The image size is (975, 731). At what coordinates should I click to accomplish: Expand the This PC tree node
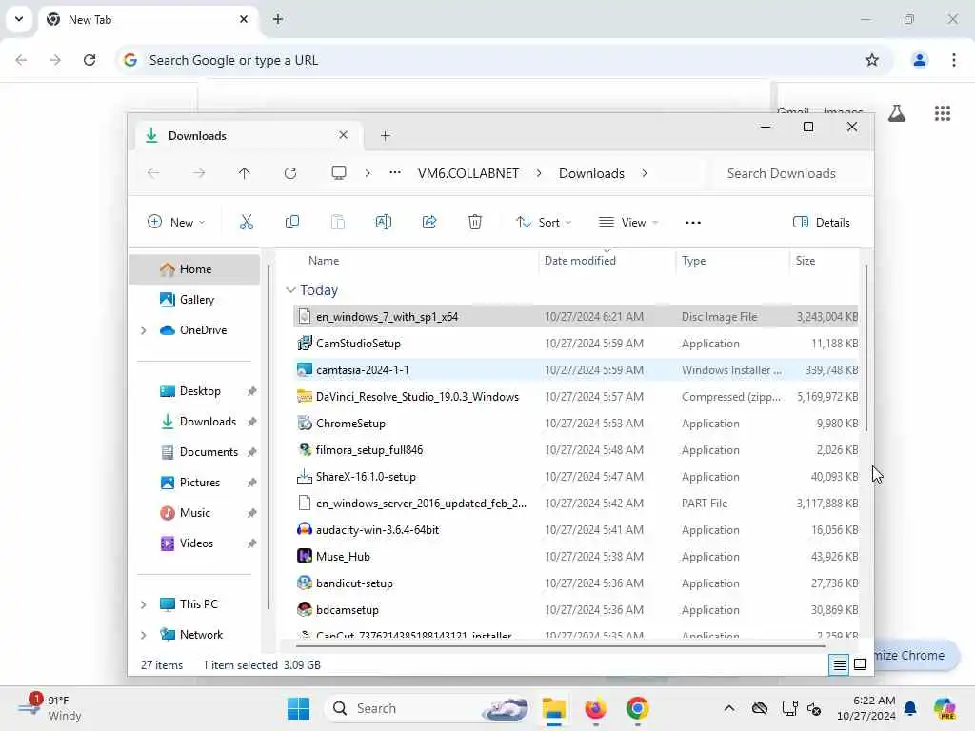(x=144, y=604)
